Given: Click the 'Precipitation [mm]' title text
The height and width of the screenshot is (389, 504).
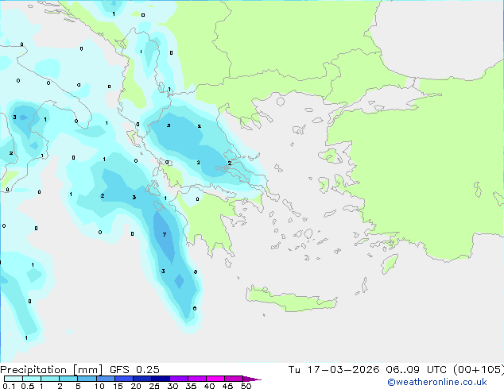Looking at the screenshot, I should click(x=51, y=370).
